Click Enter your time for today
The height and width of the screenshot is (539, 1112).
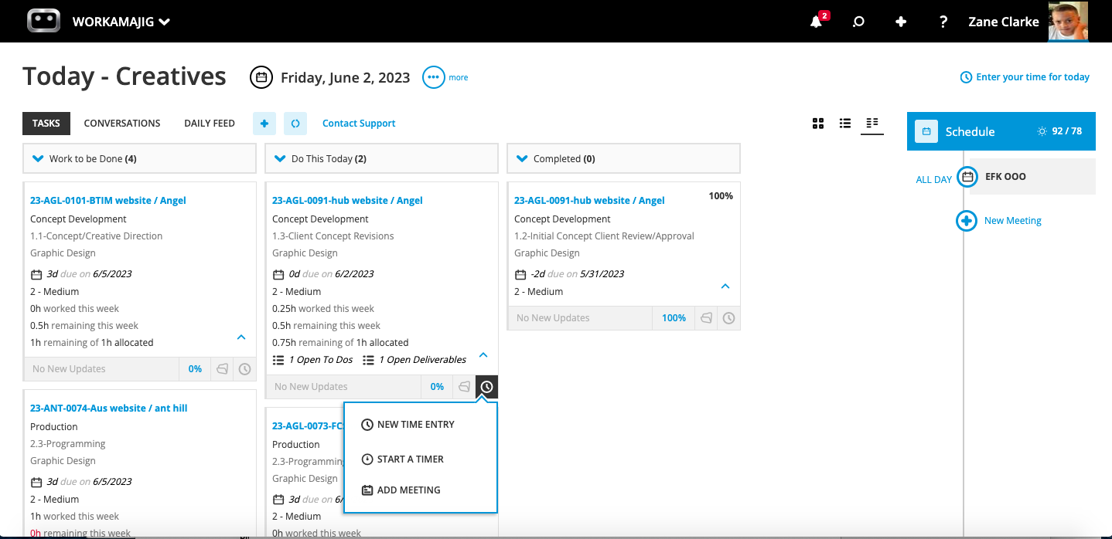pyautogui.click(x=1025, y=77)
